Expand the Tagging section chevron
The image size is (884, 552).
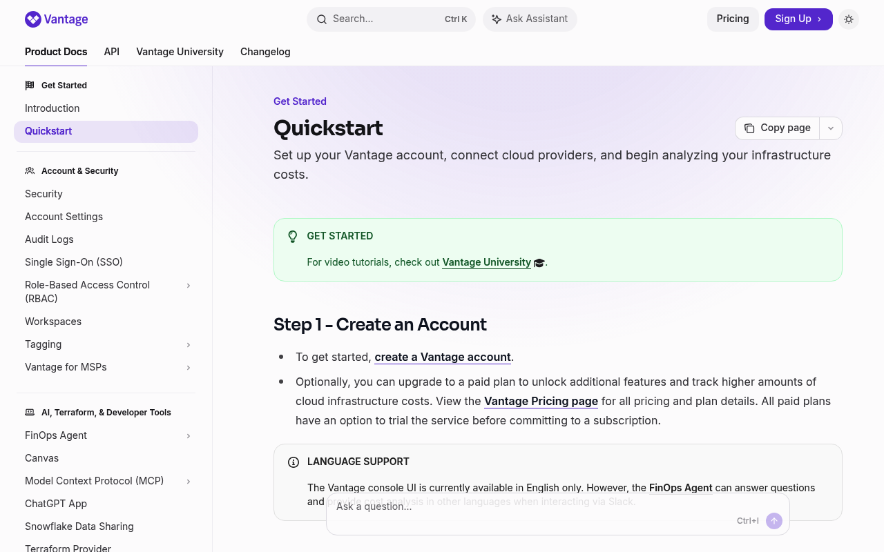(189, 345)
